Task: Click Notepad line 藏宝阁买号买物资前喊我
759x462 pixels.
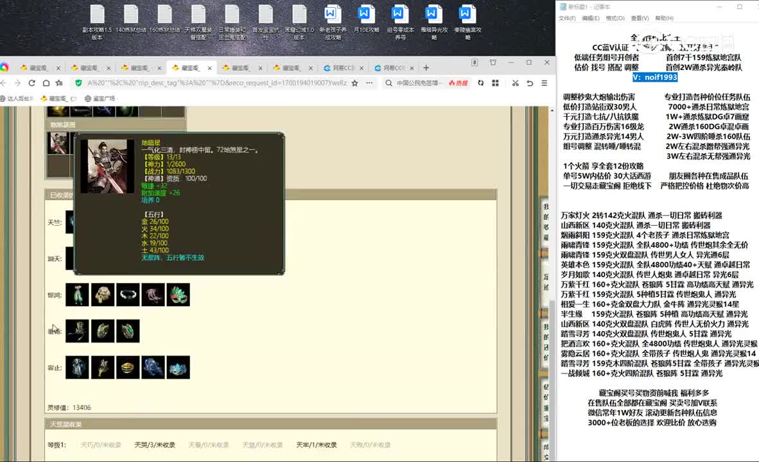Action: pos(654,393)
